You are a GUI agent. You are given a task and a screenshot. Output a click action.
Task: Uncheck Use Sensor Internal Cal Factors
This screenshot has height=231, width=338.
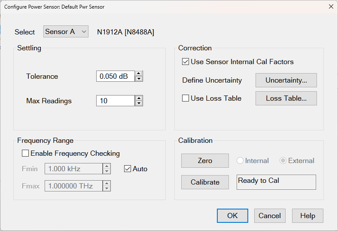click(x=186, y=62)
